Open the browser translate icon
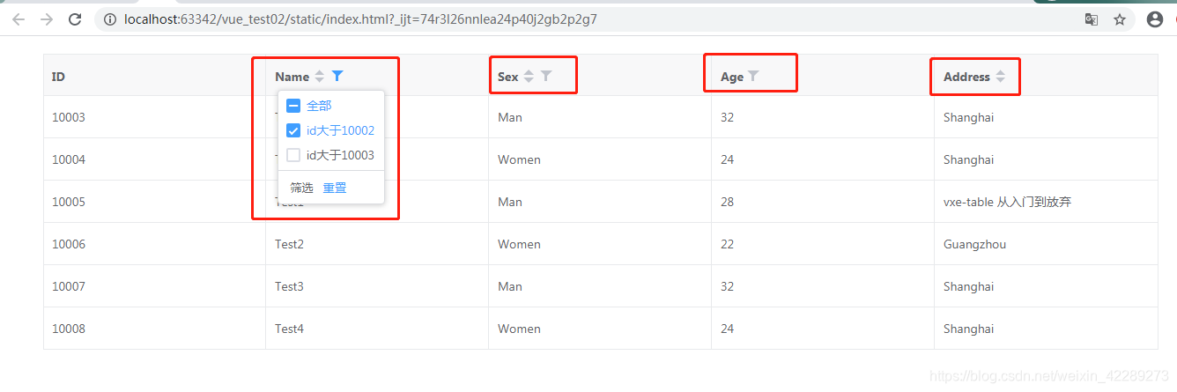Image resolution: width=1177 pixels, height=392 pixels. (1092, 19)
